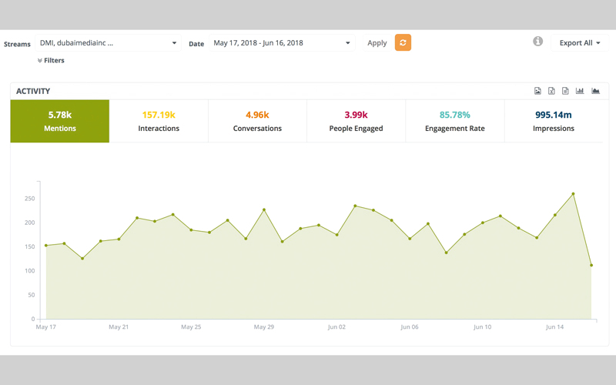Click the first data point at May 17
Viewport: 616px width, 385px height.
click(46, 246)
